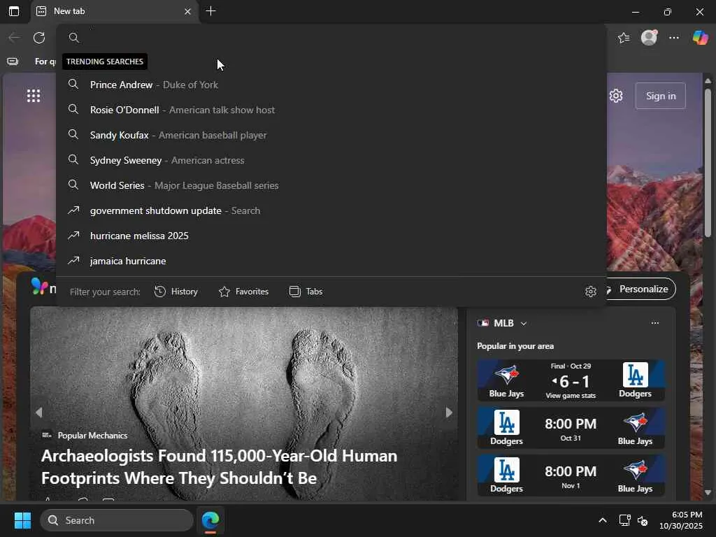Screen dimensions: 716x537
Task: Click the MSN butterfly logo
Action: pyautogui.click(x=39, y=286)
